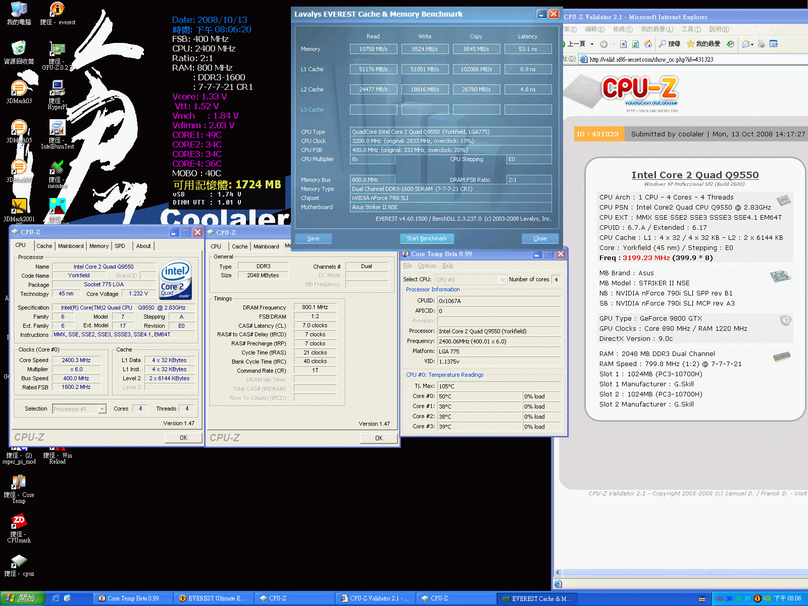Click the Save button in EVEREST benchmark
The height and width of the screenshot is (606, 808).
[313, 238]
